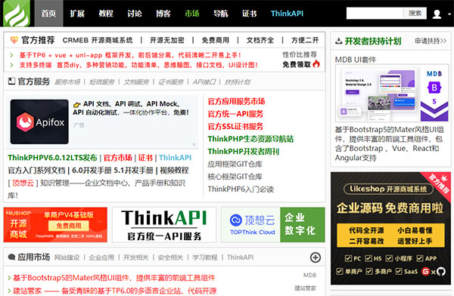Open ThinkPHPV6.0.12LTS发布 link
The image size is (454, 296).
point(52,158)
